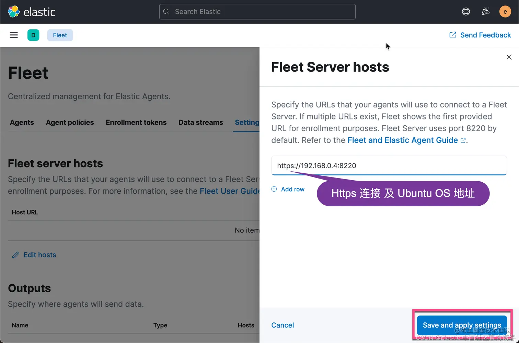Click Edit hosts link
This screenshot has height=343, width=519.
[34, 255]
